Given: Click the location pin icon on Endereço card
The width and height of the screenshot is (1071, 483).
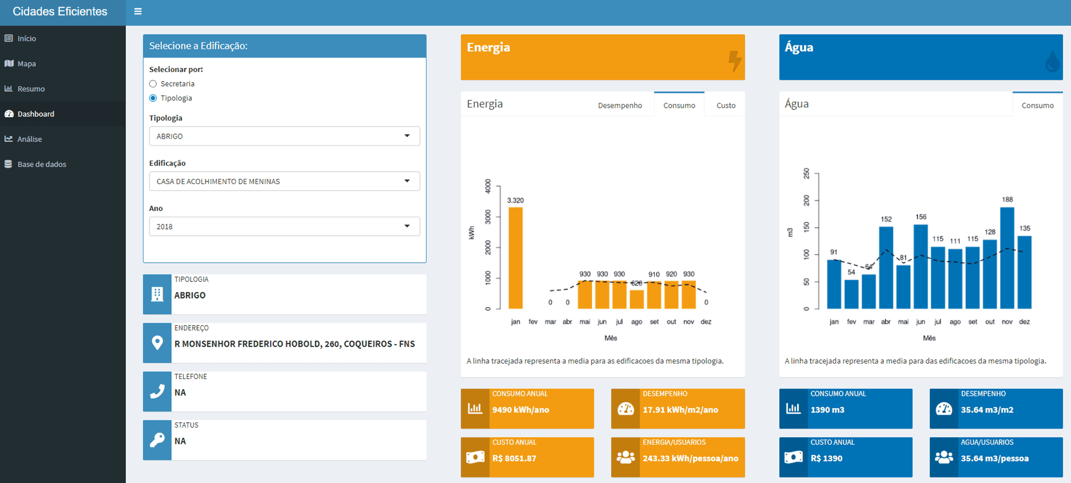Looking at the screenshot, I should (157, 343).
